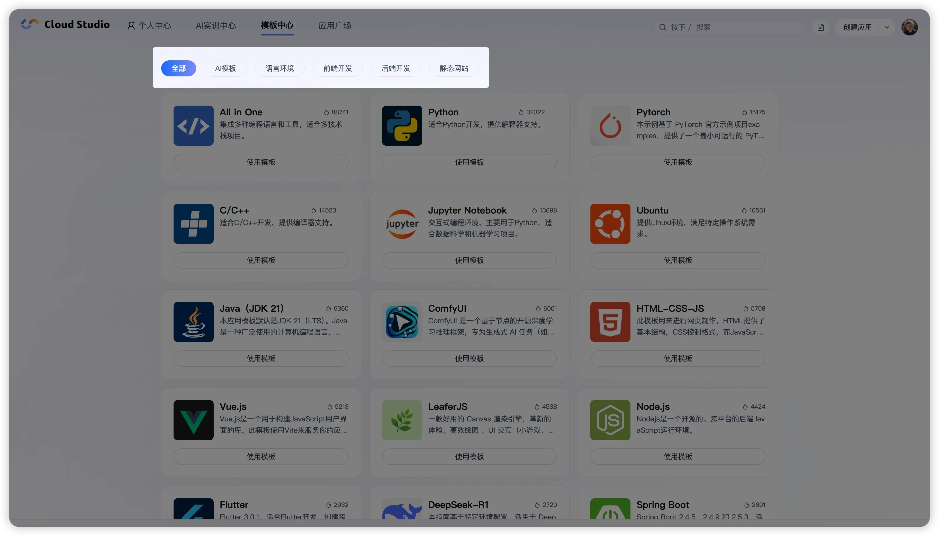Click the Node.js hexagon icon
The image size is (939, 536).
pos(610,420)
